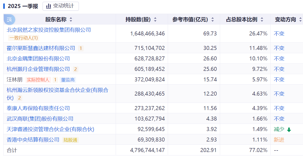
Task: Select ratio 9.72%
Action: point(260,69)
